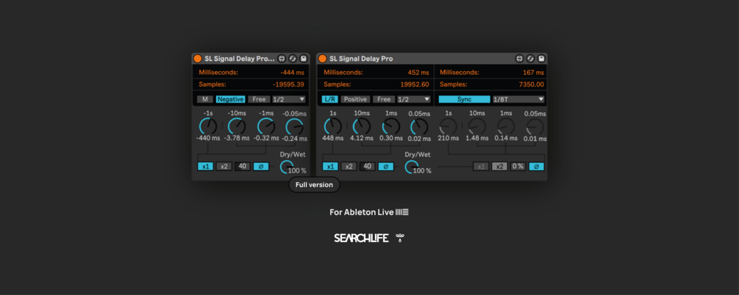Enable x2 multiplier next to the 0 % field
The height and width of the screenshot is (295, 739).
[x=499, y=167]
